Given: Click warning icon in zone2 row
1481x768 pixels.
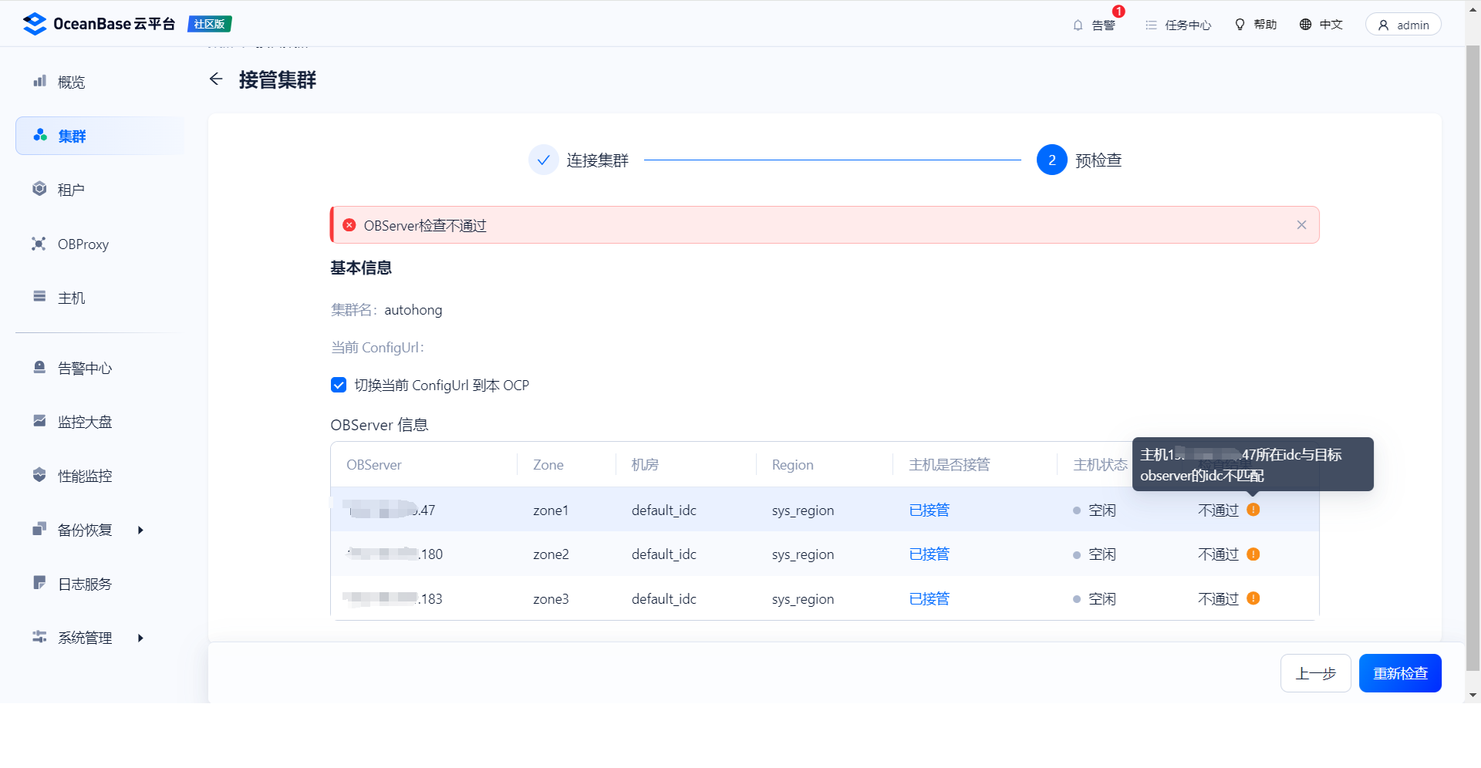Looking at the screenshot, I should (x=1253, y=554).
